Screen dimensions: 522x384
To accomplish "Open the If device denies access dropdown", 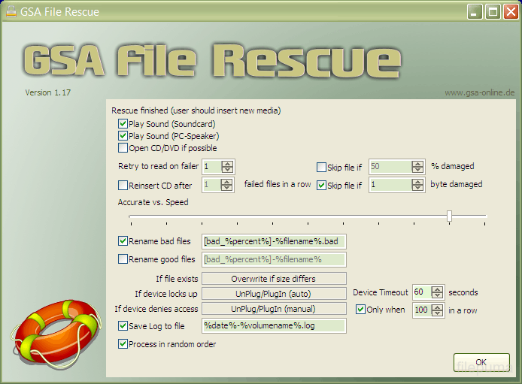I will 272,308.
